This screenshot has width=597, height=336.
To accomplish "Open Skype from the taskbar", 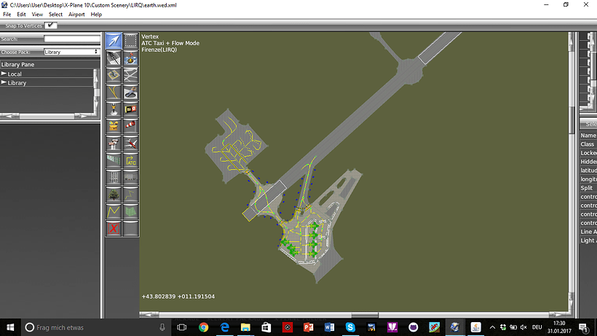I will 350,327.
